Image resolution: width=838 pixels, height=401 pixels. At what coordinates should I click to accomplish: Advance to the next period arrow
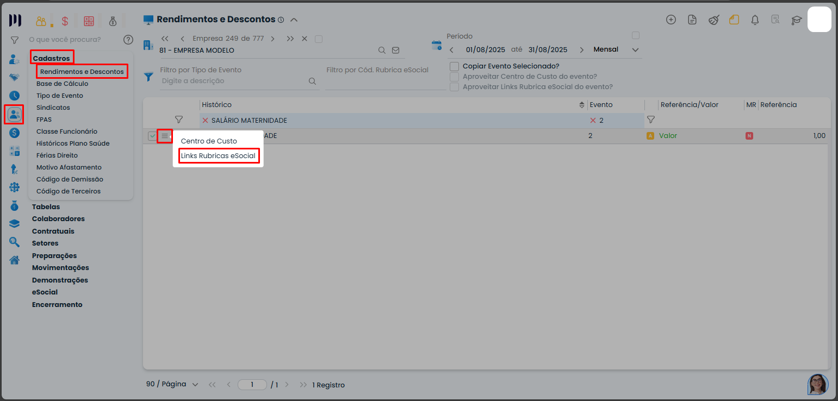click(x=582, y=50)
